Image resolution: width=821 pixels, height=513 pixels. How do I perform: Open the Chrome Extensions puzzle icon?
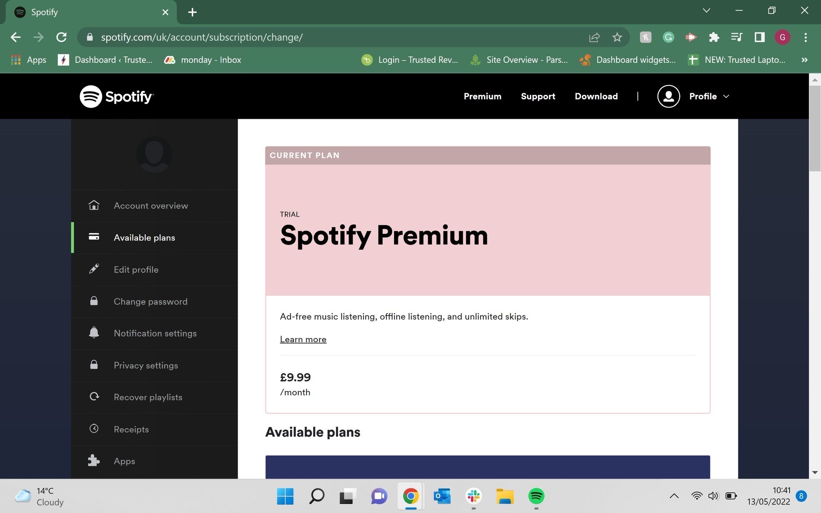tap(714, 37)
